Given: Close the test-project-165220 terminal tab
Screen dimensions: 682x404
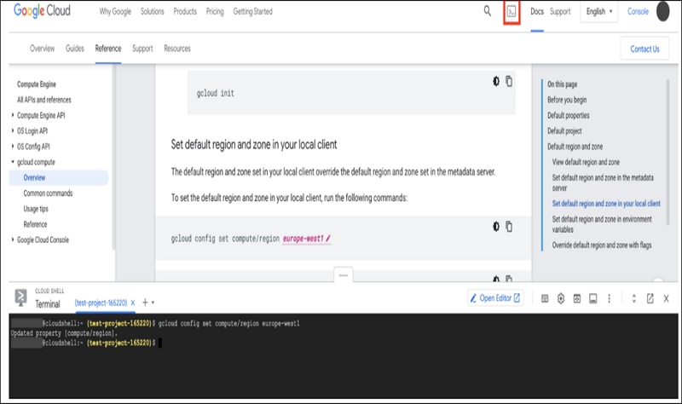Looking at the screenshot, I should 133,303.
